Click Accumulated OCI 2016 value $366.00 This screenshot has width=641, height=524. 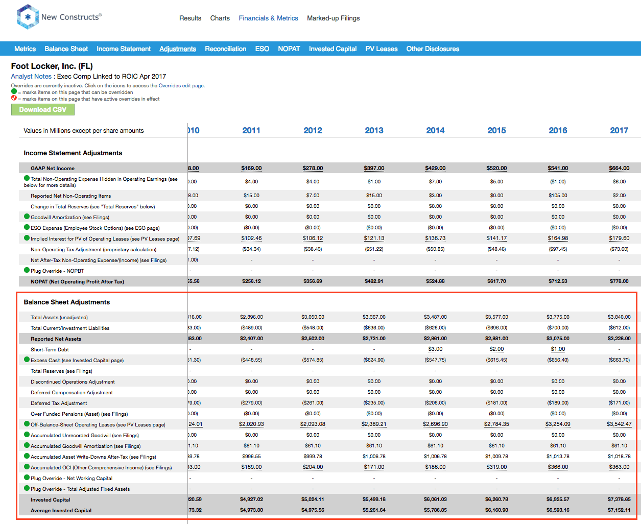click(x=558, y=467)
